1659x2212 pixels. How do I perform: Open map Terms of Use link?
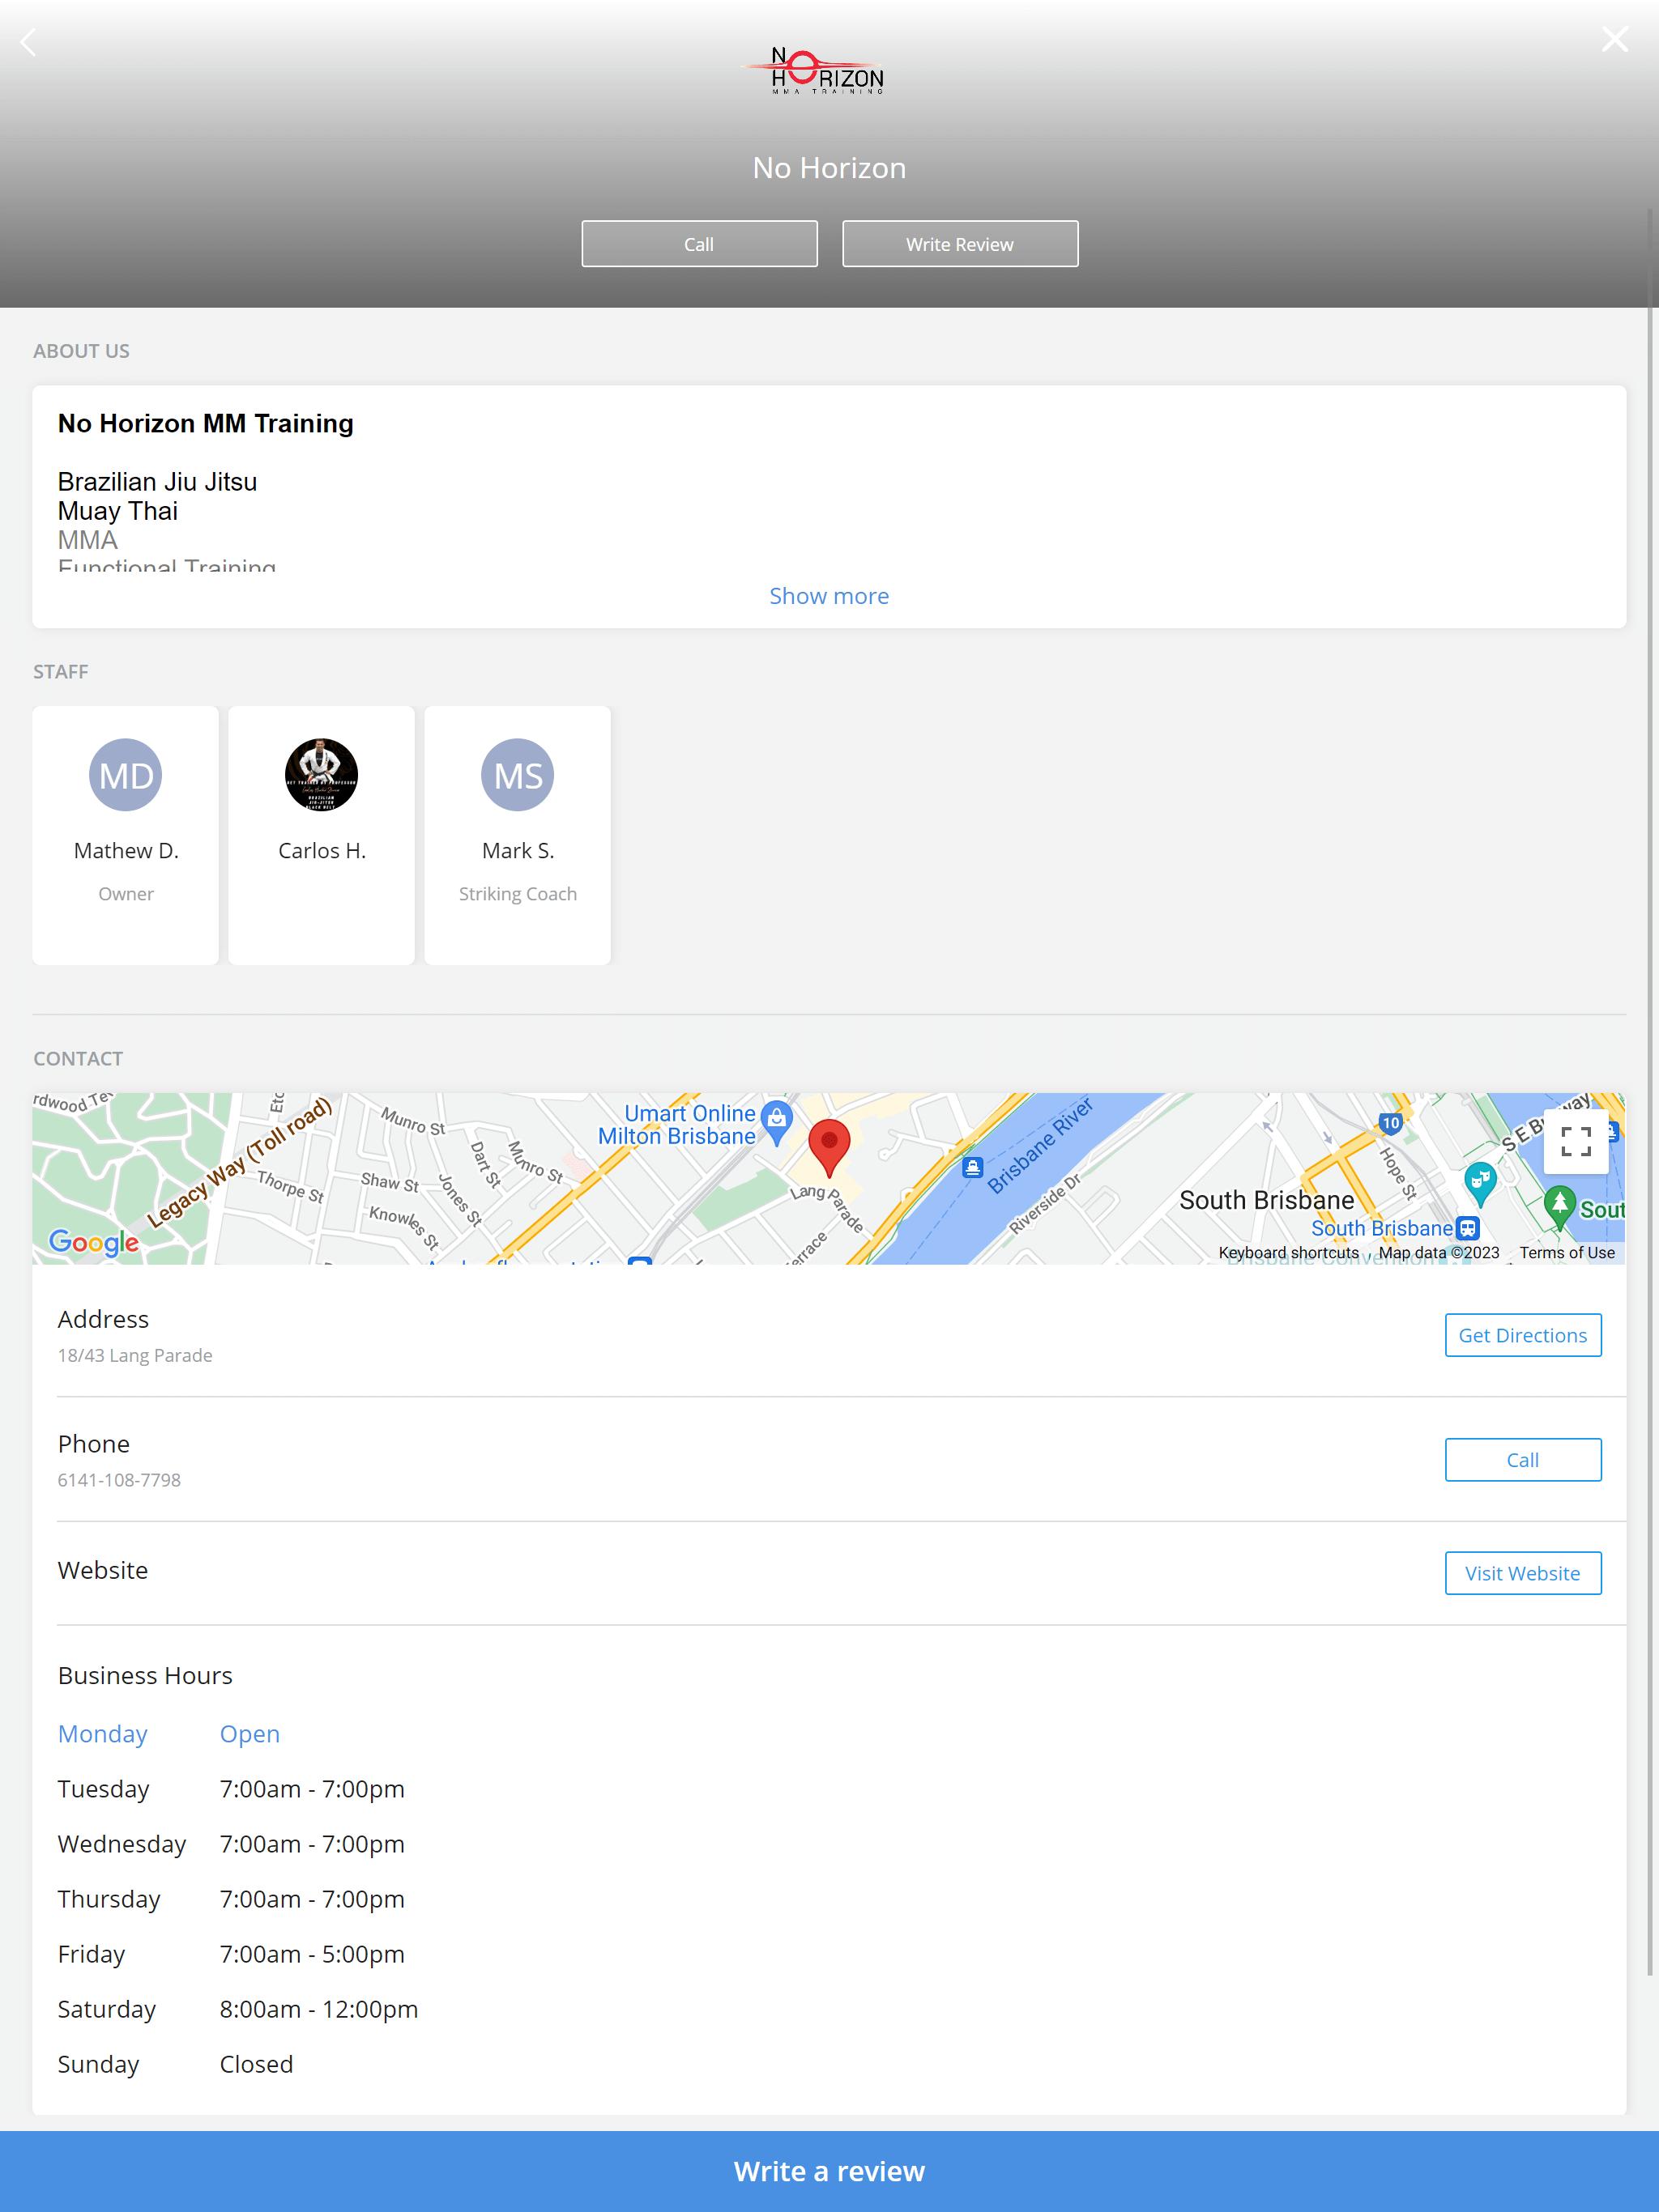pyautogui.click(x=1567, y=1252)
